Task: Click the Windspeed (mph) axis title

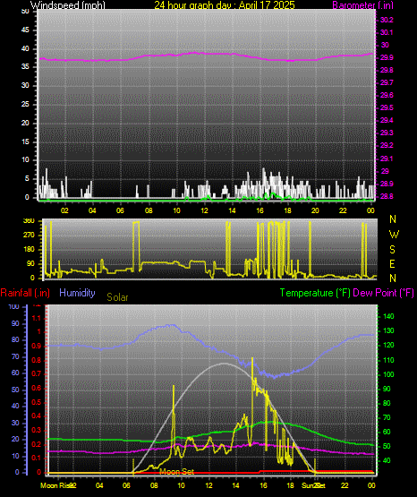Action: pyautogui.click(x=67, y=5)
